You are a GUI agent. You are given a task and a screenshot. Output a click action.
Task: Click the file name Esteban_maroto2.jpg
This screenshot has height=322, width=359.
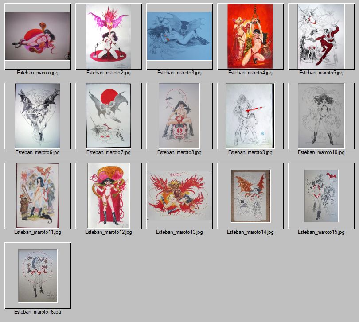[109, 73]
